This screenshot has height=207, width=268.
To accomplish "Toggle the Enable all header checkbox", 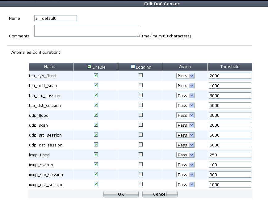I will pos(90,67).
